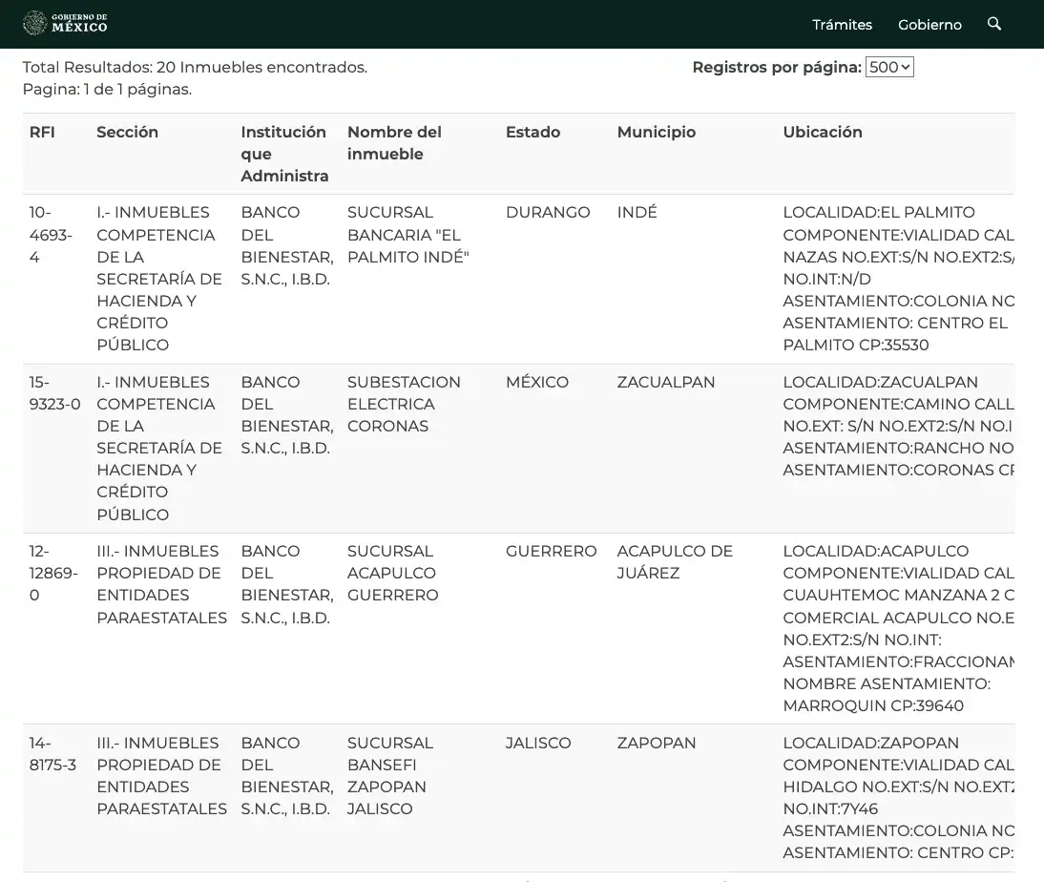This screenshot has height=882, width=1044.
Task: Click the ZACUALPAN municipio cell
Action: tap(665, 382)
